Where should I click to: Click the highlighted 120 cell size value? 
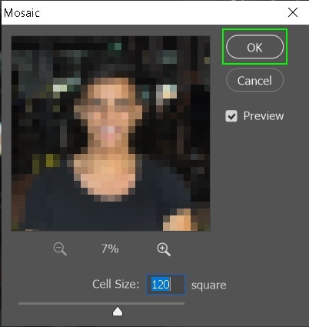161,285
